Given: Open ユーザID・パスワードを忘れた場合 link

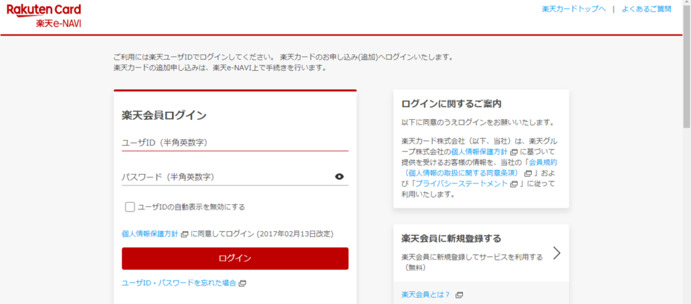Looking at the screenshot, I should point(179,283).
